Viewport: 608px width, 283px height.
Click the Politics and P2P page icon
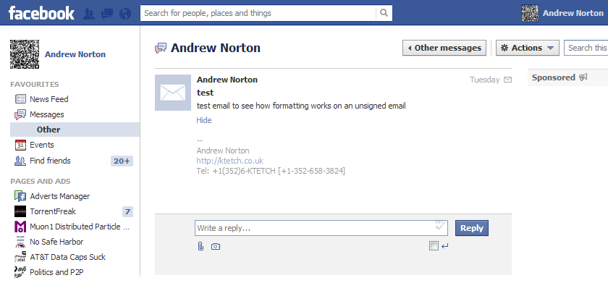tap(20, 272)
